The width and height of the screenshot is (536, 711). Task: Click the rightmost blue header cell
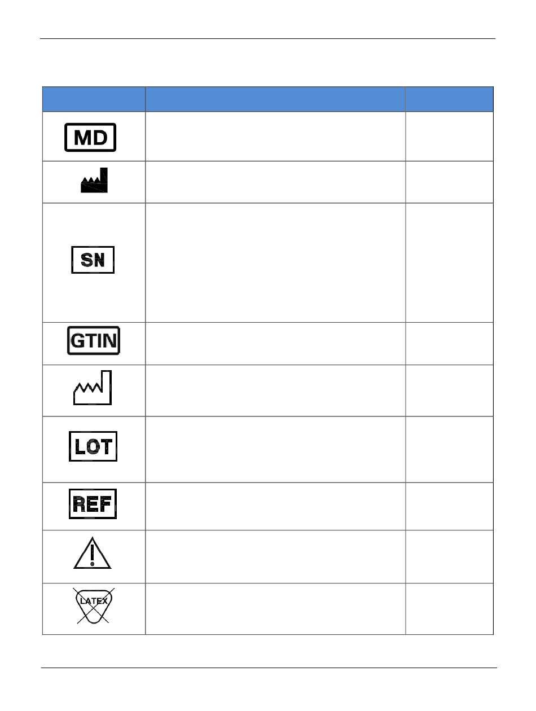click(x=450, y=99)
